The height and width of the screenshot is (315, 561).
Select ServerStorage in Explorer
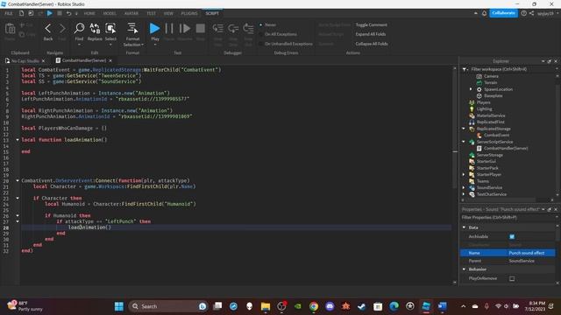[x=489, y=155]
